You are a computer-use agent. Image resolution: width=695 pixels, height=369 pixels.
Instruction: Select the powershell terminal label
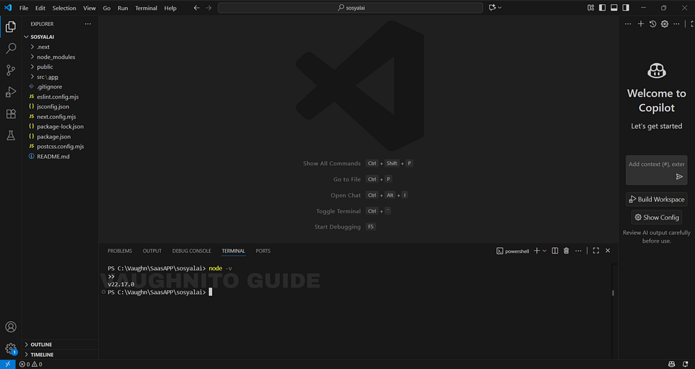[513, 251]
